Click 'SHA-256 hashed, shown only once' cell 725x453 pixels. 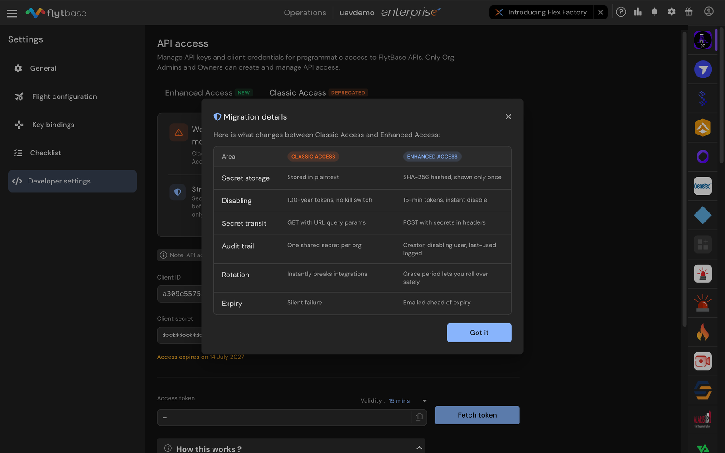point(452,177)
